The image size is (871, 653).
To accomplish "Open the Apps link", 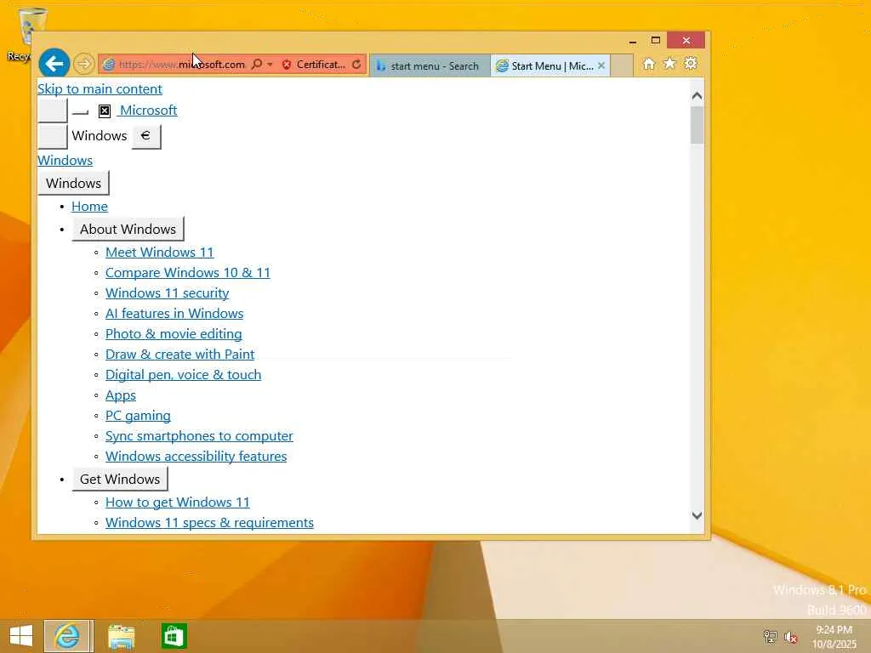I will point(121,395).
